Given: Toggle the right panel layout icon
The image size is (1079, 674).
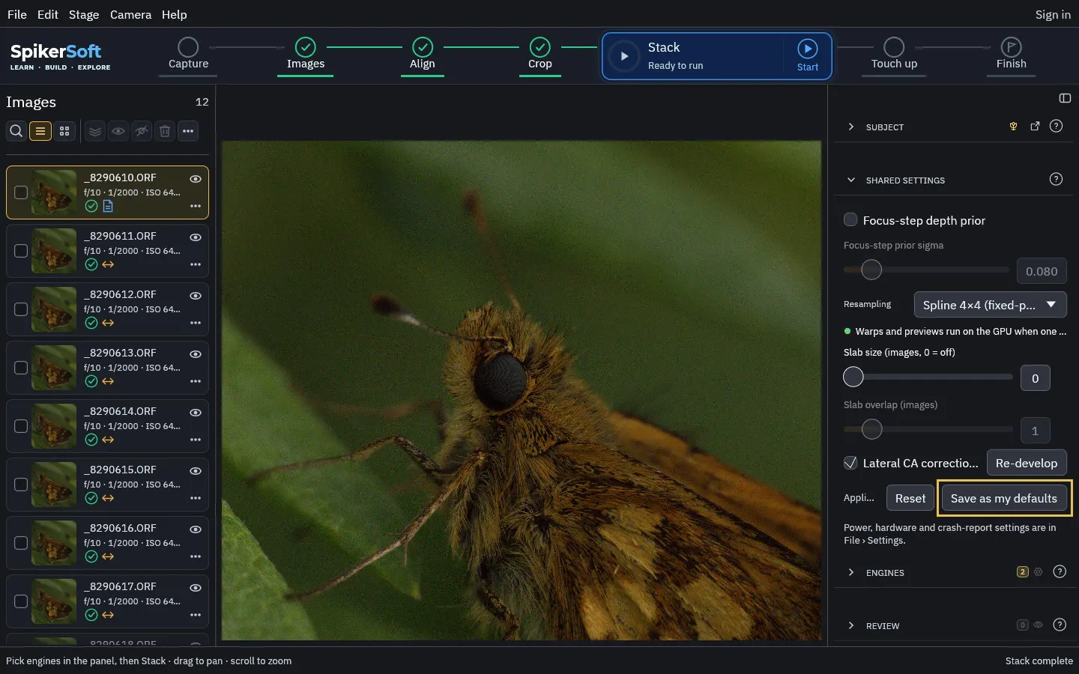Looking at the screenshot, I should [x=1065, y=98].
